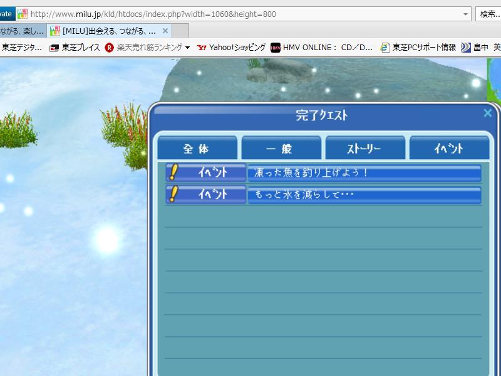This screenshot has height=376, width=501.
Task: Click the 検索 search box
Action: point(488,14)
